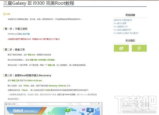Close the Odin3 v3.04 window in the screenshot
The width and height of the screenshot is (159, 115).
pyautogui.click(x=99, y=104)
